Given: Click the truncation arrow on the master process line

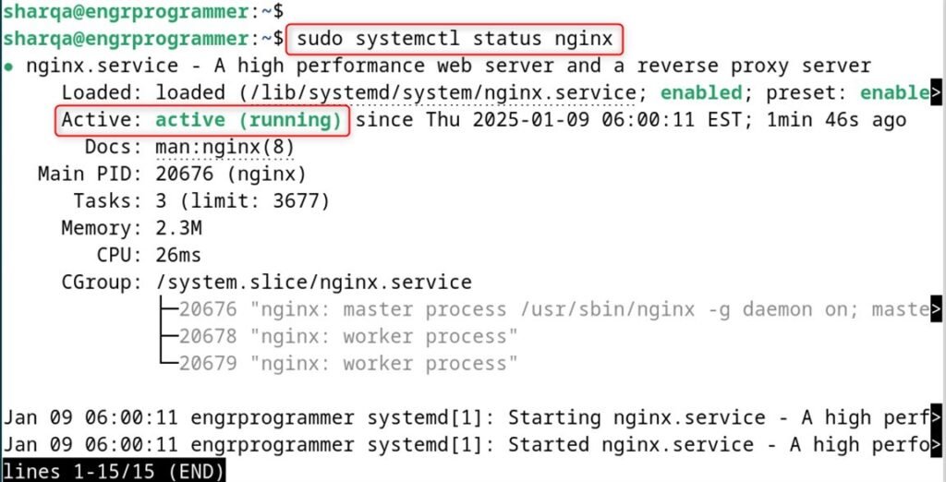Looking at the screenshot, I should pos(937,310).
